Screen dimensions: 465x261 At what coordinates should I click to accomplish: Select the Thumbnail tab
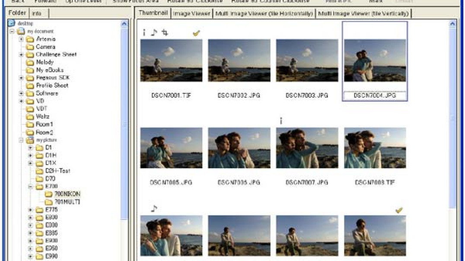click(x=153, y=13)
